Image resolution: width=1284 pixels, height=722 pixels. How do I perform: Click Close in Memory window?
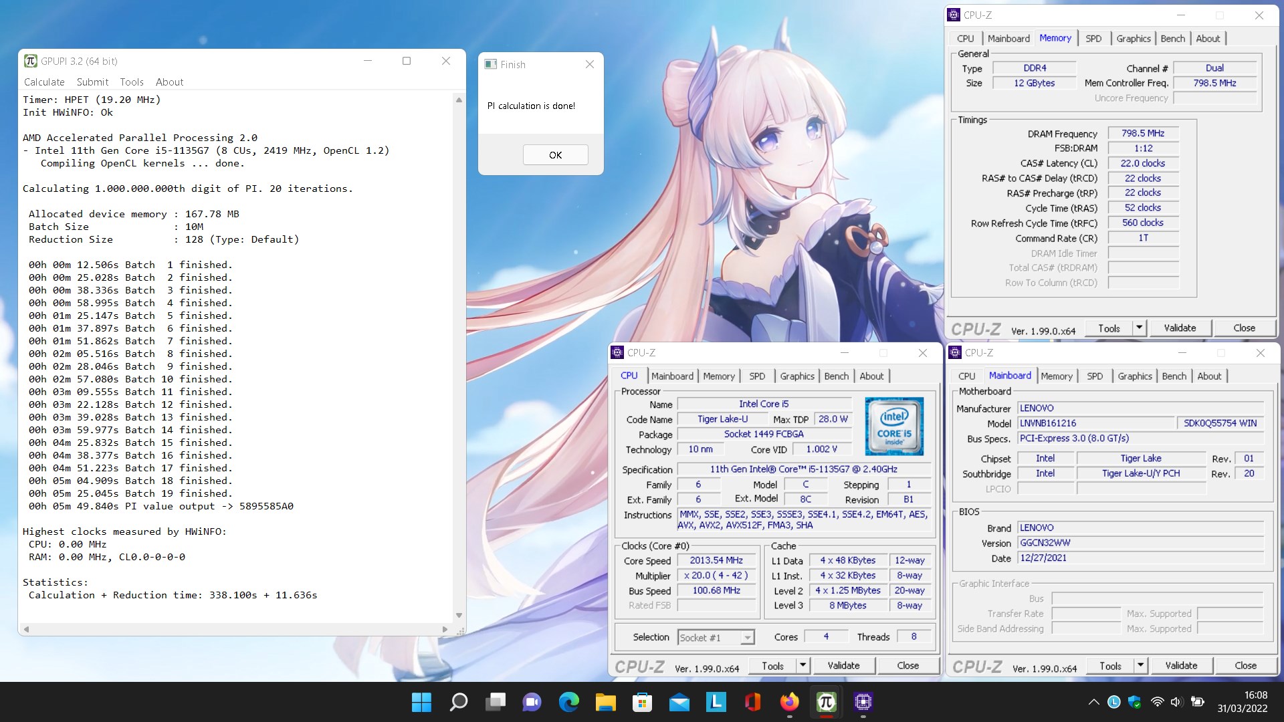coord(1244,328)
